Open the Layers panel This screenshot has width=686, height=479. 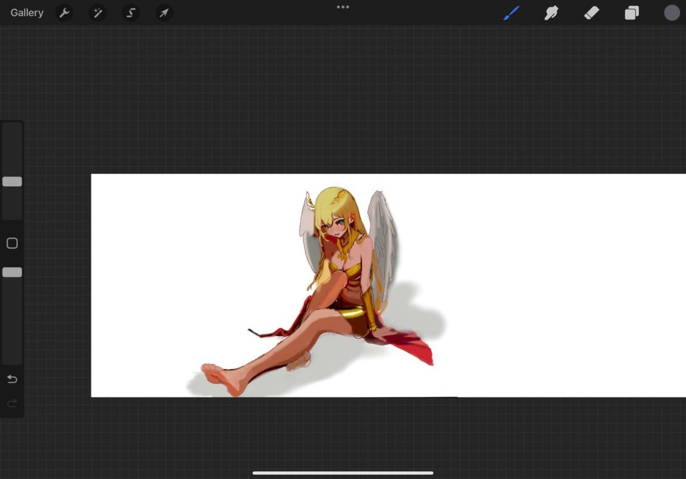pos(632,13)
